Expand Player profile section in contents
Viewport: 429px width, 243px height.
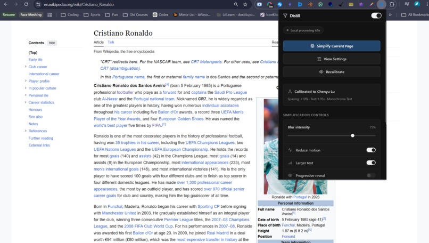pyautogui.click(x=26, y=81)
